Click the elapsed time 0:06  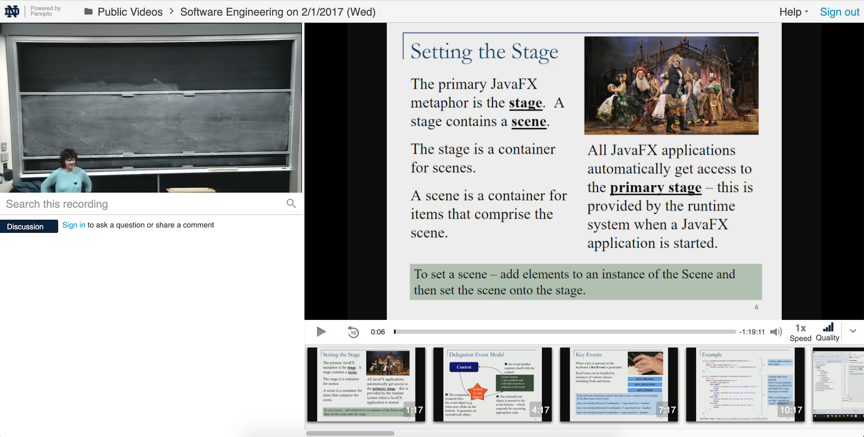(x=378, y=332)
